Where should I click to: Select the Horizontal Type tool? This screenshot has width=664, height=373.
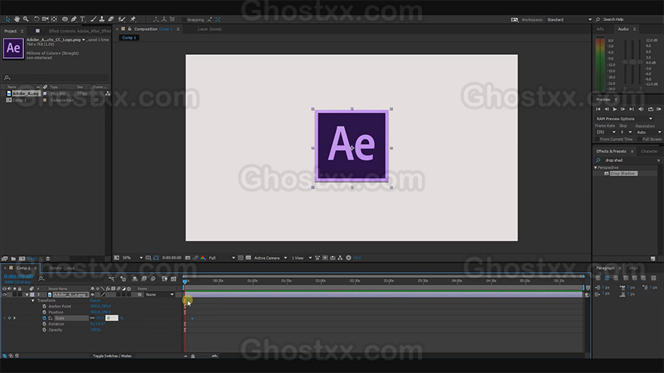click(82, 19)
